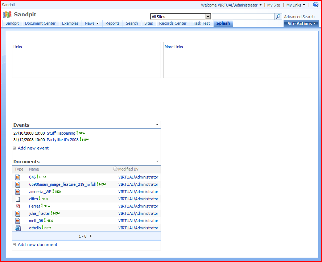Go to next page of documents arrow
The image size is (322, 262).
pyautogui.click(x=91, y=236)
